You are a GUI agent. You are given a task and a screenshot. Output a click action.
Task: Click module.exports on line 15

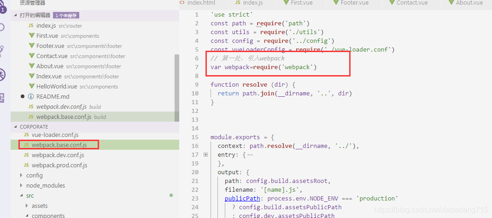coord(235,137)
